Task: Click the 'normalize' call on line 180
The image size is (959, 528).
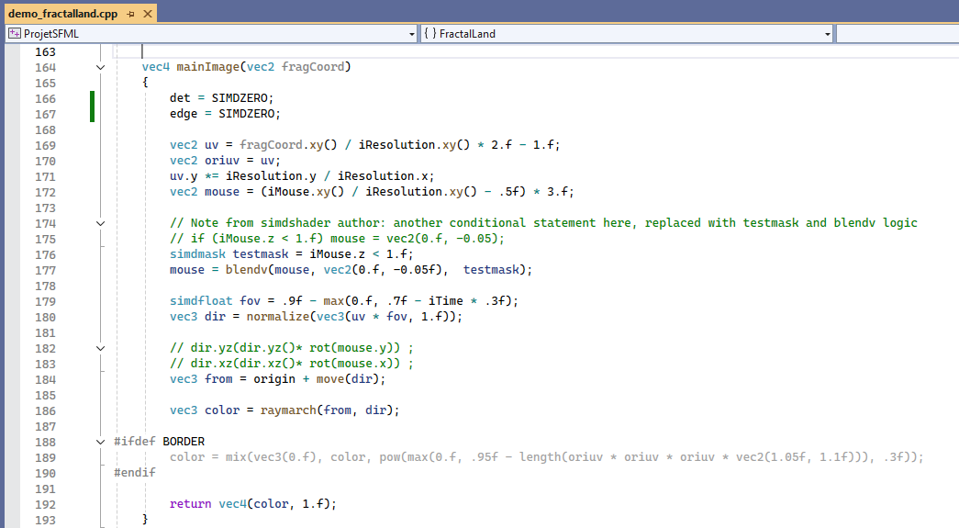Action: click(278, 316)
